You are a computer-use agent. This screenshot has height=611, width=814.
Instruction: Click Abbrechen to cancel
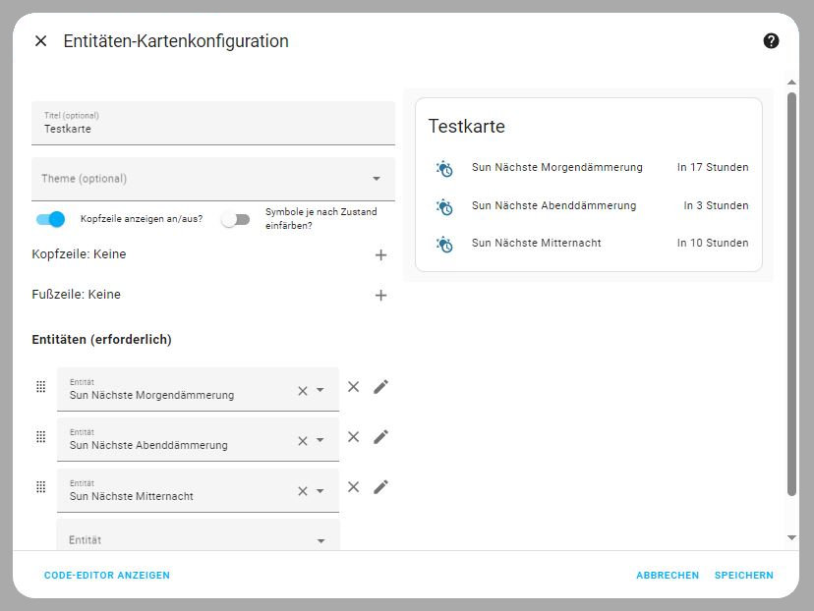pos(668,576)
